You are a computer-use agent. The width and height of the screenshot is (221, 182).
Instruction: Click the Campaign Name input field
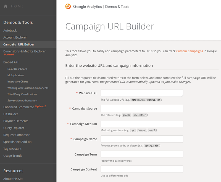142,139
